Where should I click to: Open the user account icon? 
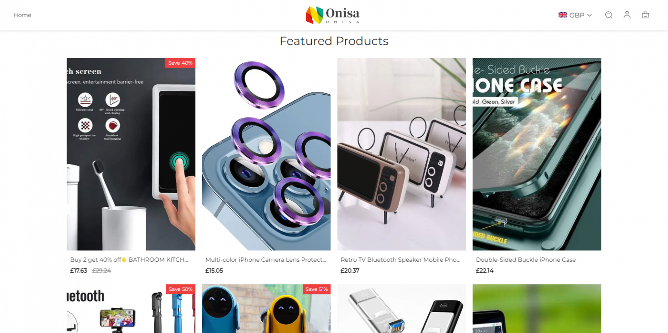click(627, 15)
